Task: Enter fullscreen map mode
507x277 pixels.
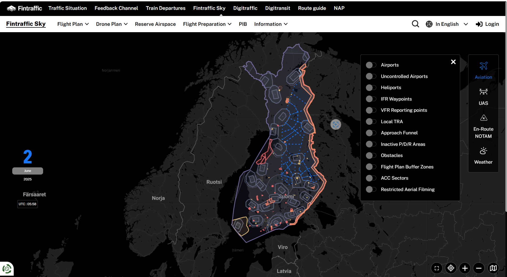Action: point(436,268)
